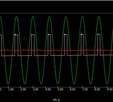Click the green sine trough above 1.00
113x102 pixels.
point(8,84)
